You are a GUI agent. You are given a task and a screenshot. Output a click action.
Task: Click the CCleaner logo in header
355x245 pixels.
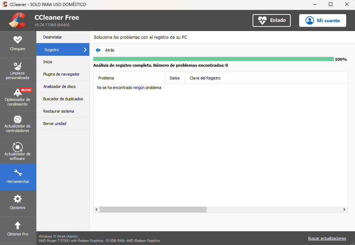tap(17, 20)
